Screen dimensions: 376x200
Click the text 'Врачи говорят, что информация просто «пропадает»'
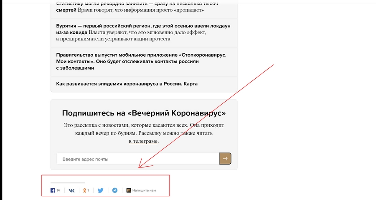pyautogui.click(x=141, y=10)
